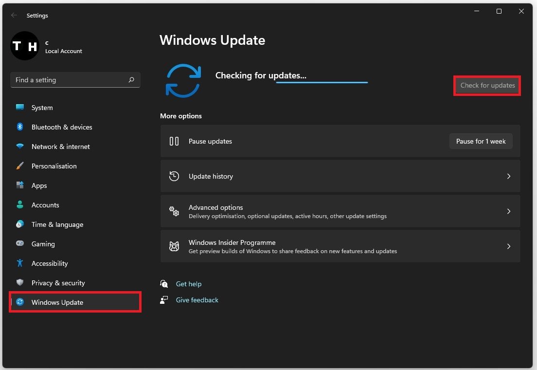Select Privacy & security
The height and width of the screenshot is (370, 537).
click(75, 283)
